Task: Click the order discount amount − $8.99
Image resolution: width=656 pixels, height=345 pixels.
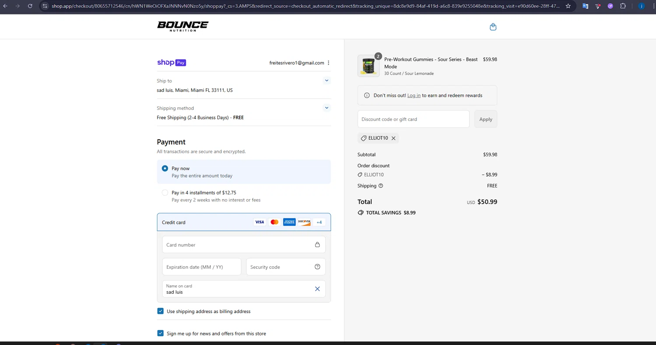Action: tap(489, 175)
